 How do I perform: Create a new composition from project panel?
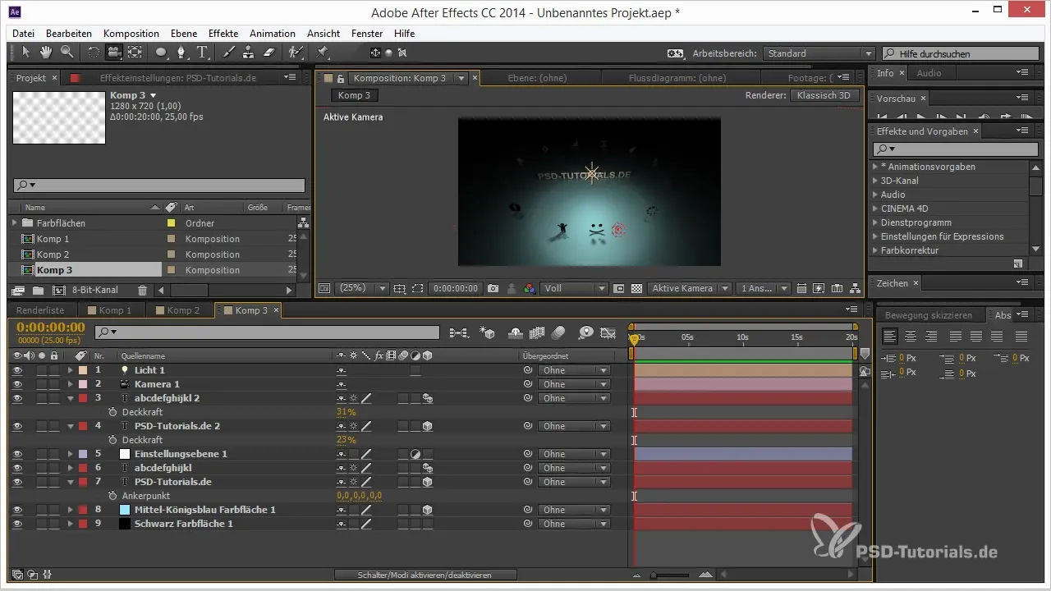point(58,290)
